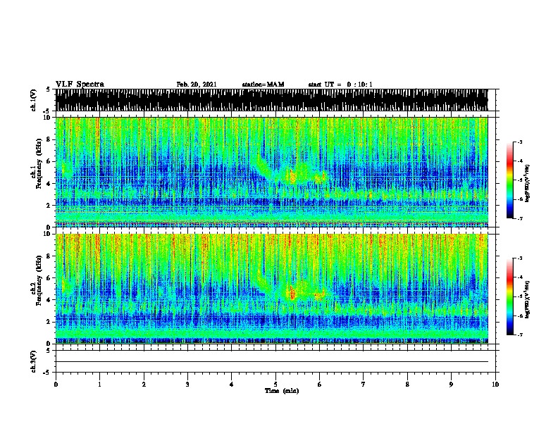Screen dimensions: 558x431
Task: Click time axis tick label "5"
Action: (275, 385)
